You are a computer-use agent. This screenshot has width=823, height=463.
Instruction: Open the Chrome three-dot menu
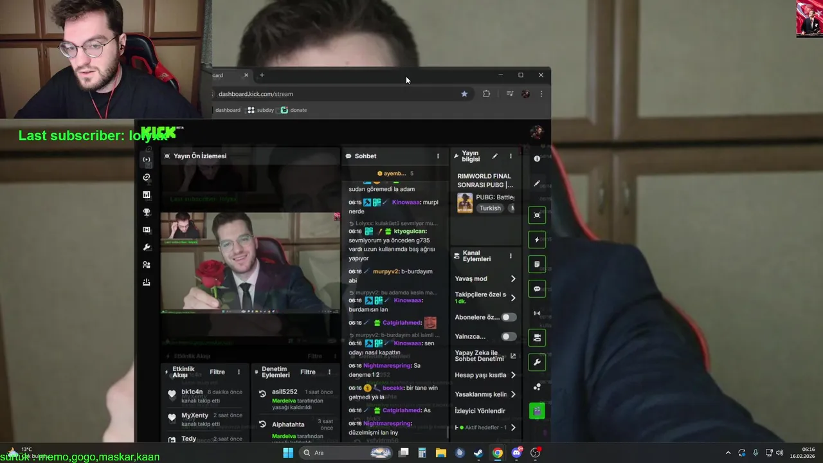[x=541, y=94]
